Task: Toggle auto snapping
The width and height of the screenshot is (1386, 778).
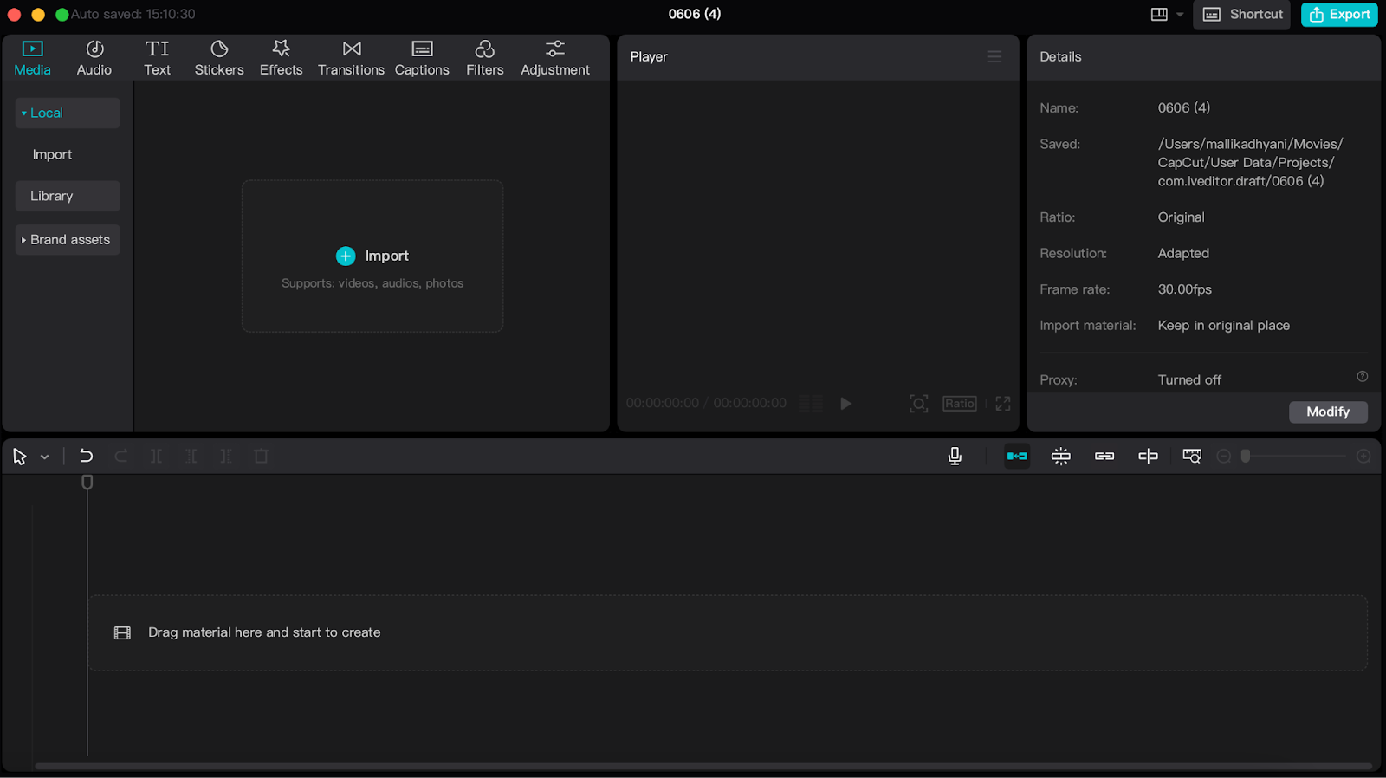Action: pos(1061,456)
